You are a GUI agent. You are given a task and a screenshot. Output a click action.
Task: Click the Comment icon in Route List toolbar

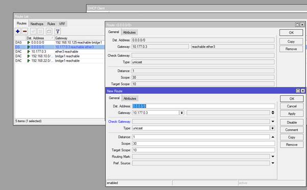49,31
